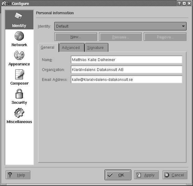Click the What's This question mark button

click(179, 3)
